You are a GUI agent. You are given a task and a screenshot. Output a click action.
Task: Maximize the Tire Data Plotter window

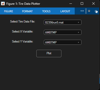coord(82,3)
